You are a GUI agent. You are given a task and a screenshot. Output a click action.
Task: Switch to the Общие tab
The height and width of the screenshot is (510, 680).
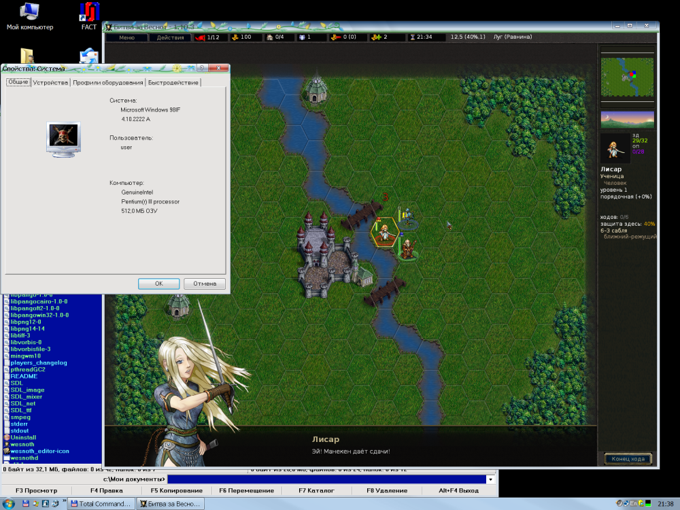(18, 82)
